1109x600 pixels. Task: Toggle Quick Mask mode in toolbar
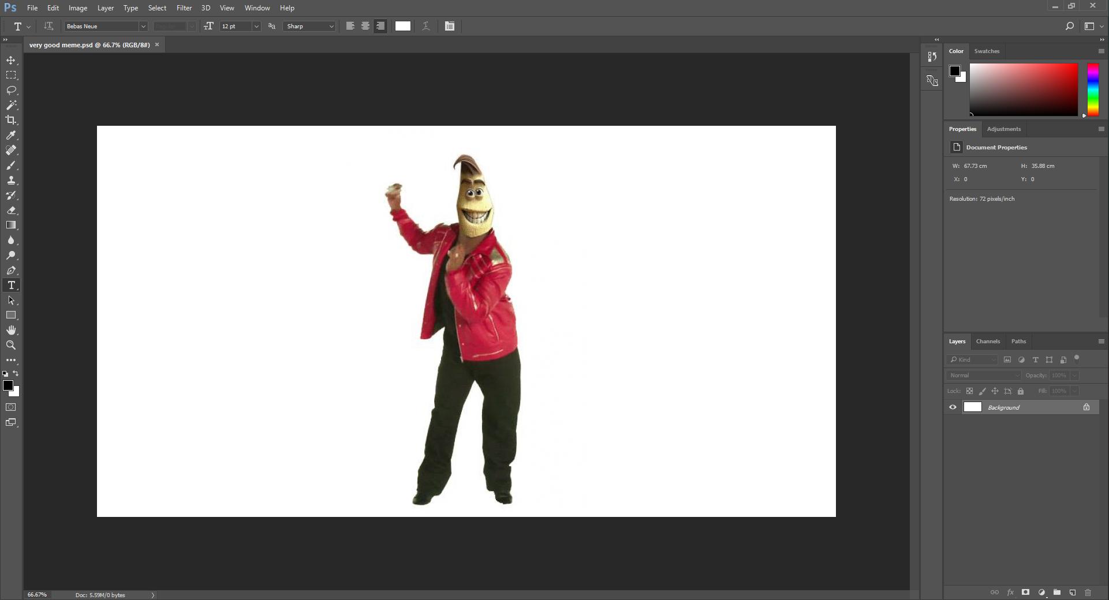coord(11,407)
